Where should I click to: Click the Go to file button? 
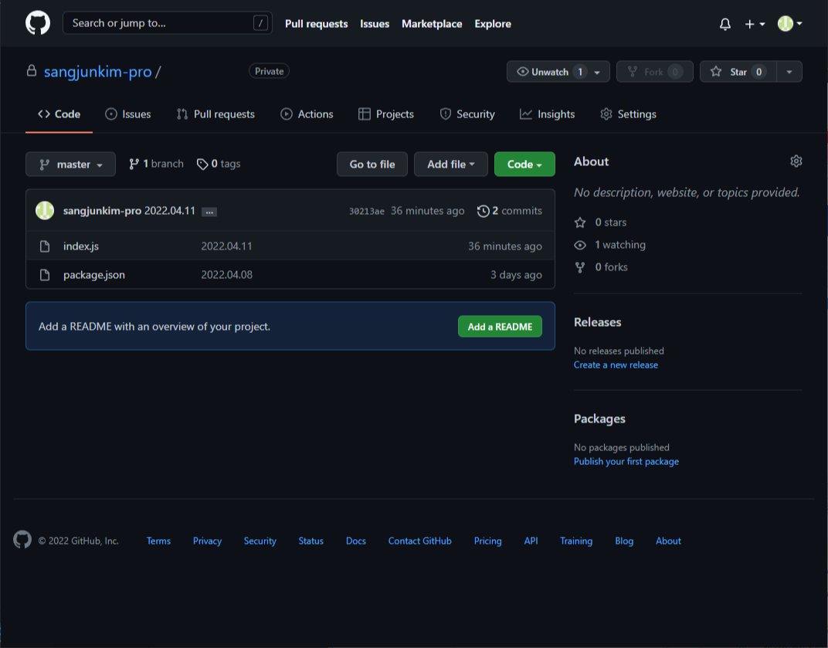pos(372,165)
